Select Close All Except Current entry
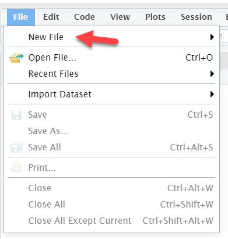The height and width of the screenshot is (239, 228). (x=111, y=221)
